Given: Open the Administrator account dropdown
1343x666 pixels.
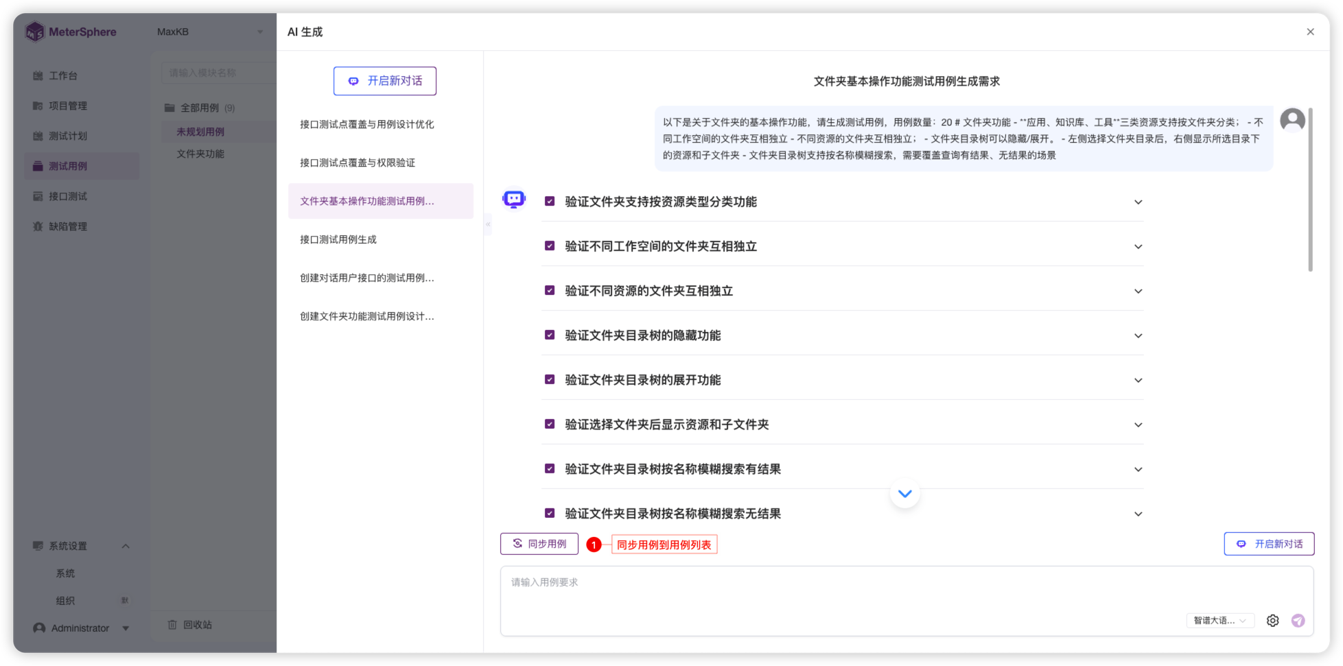Looking at the screenshot, I should [x=126, y=628].
